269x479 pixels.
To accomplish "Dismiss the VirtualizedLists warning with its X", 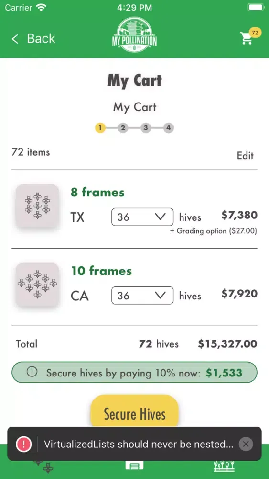I will (x=246, y=444).
